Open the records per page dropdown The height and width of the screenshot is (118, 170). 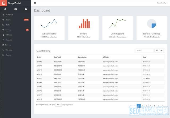click(58, 105)
